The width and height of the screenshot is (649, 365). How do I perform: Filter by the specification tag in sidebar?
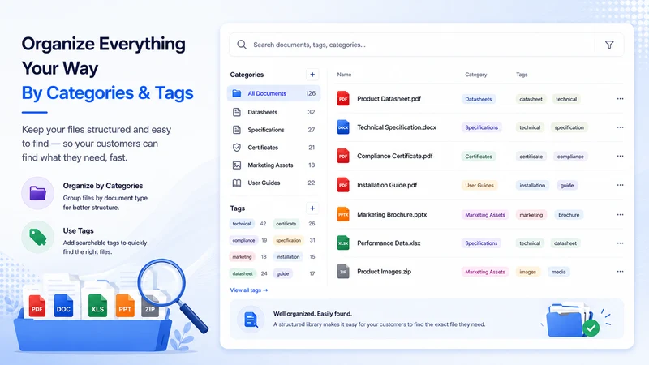[x=289, y=240]
